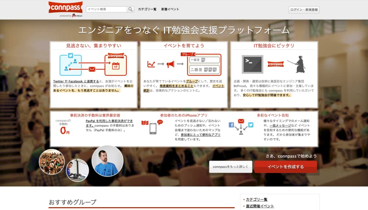Screen dimensions: 368x210
Task: Focus the イベント検索 search field
Action: (106, 9)
